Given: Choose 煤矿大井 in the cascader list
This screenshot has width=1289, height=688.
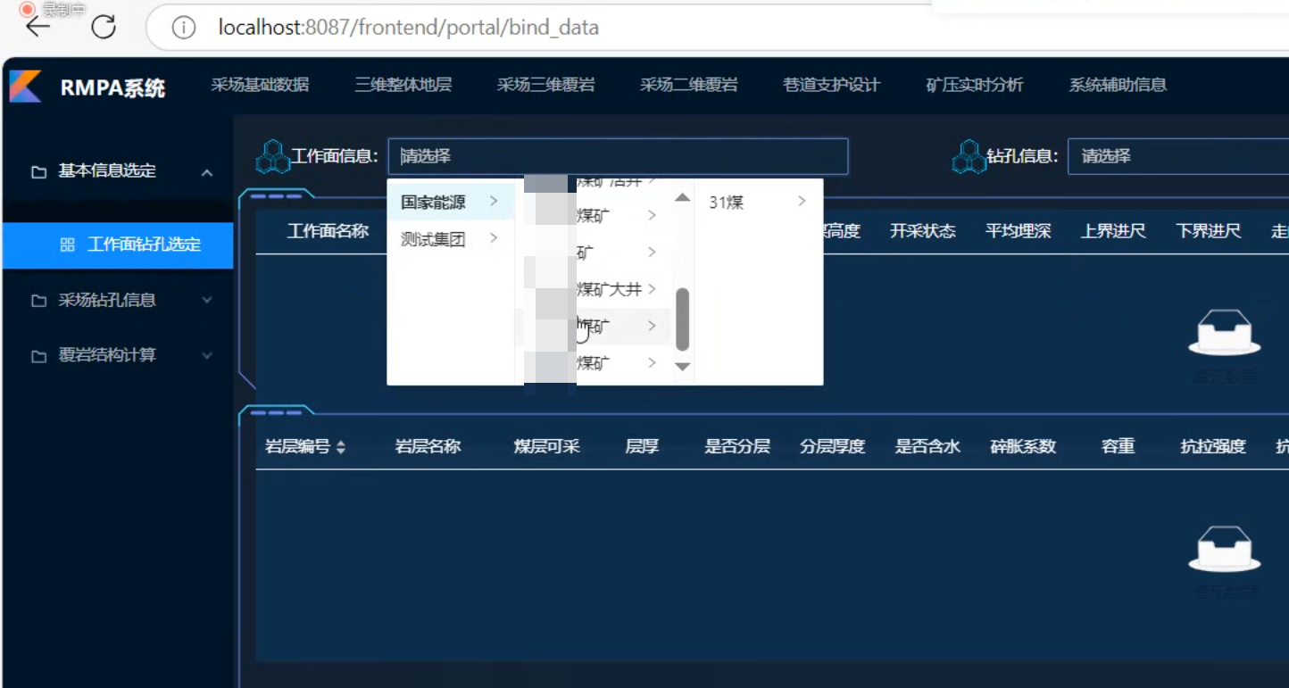Looking at the screenshot, I should 609,289.
